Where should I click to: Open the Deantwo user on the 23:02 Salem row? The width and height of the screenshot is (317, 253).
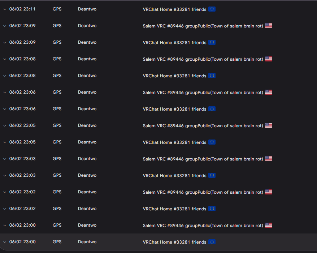[87, 192]
